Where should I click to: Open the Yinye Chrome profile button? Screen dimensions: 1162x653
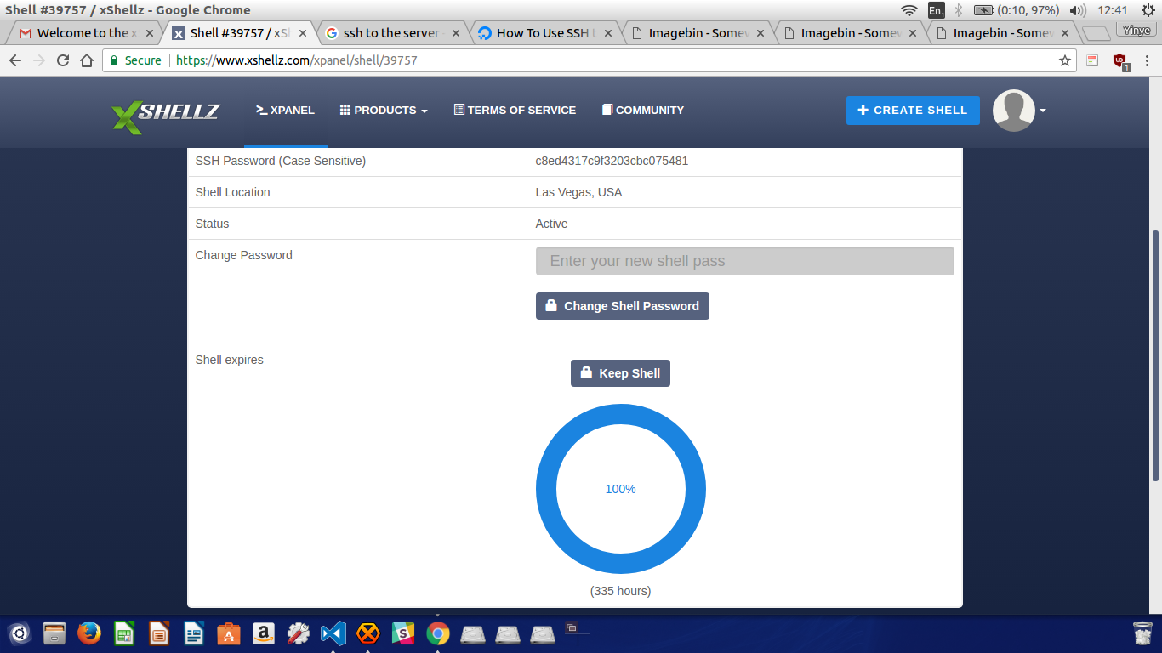[x=1136, y=31]
